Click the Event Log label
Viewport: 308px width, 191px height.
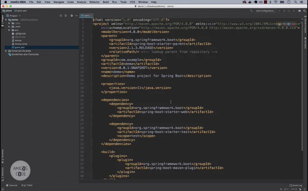pyautogui.click(x=297, y=185)
